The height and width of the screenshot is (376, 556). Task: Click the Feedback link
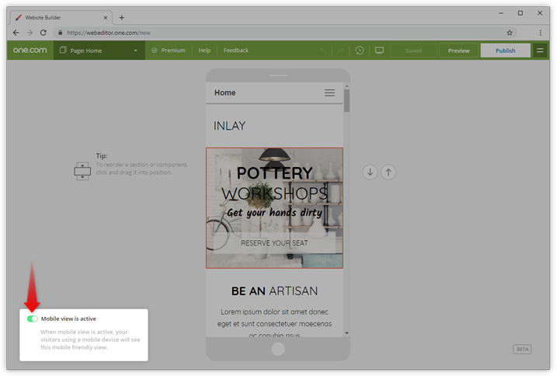pos(236,50)
